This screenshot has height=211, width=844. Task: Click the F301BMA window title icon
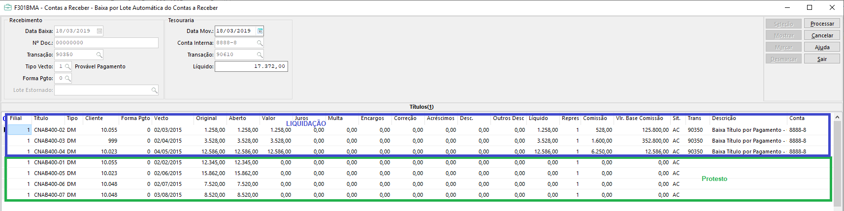coord(7,7)
